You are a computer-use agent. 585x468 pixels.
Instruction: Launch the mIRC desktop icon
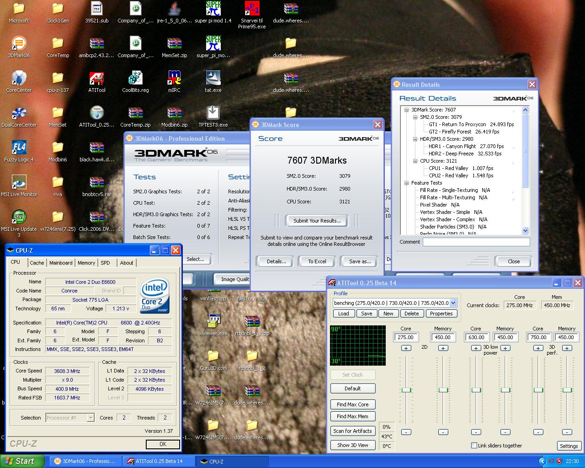[x=174, y=81]
